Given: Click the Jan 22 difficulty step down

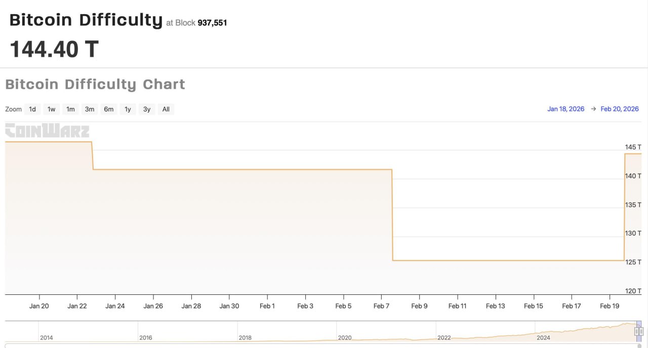Looking at the screenshot, I should point(93,156).
